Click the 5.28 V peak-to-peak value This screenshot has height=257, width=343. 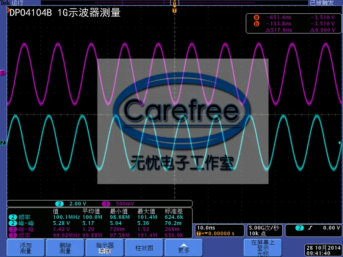pos(61,223)
